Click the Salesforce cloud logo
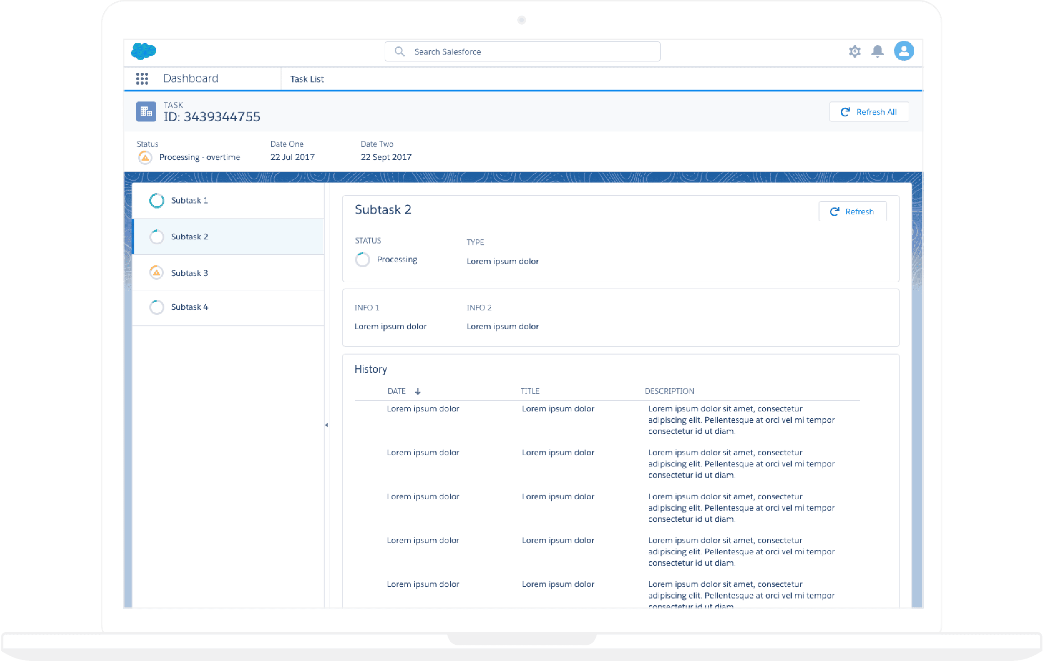This screenshot has height=664, width=1043. pos(143,51)
